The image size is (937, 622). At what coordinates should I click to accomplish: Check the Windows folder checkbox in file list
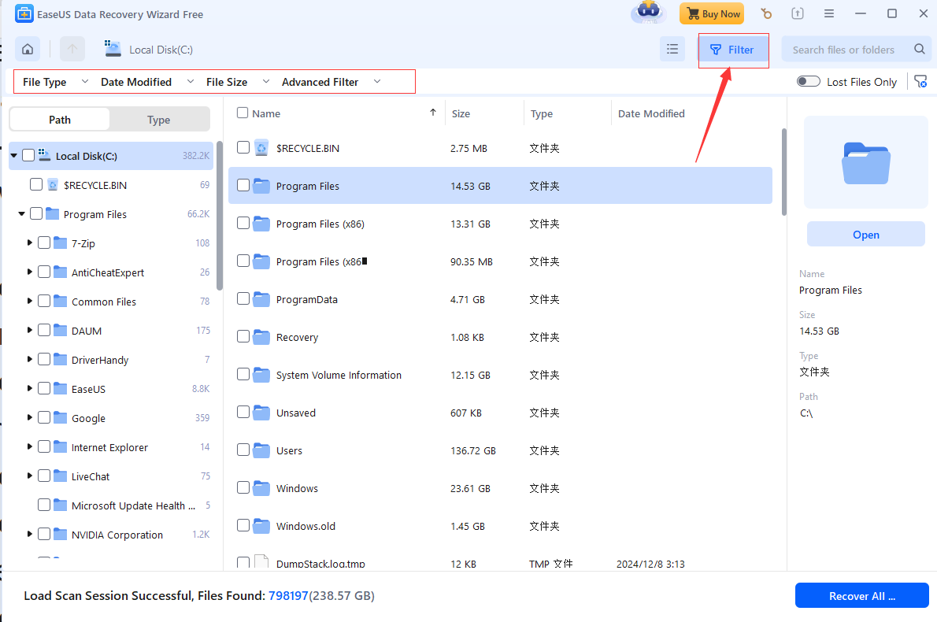(243, 487)
